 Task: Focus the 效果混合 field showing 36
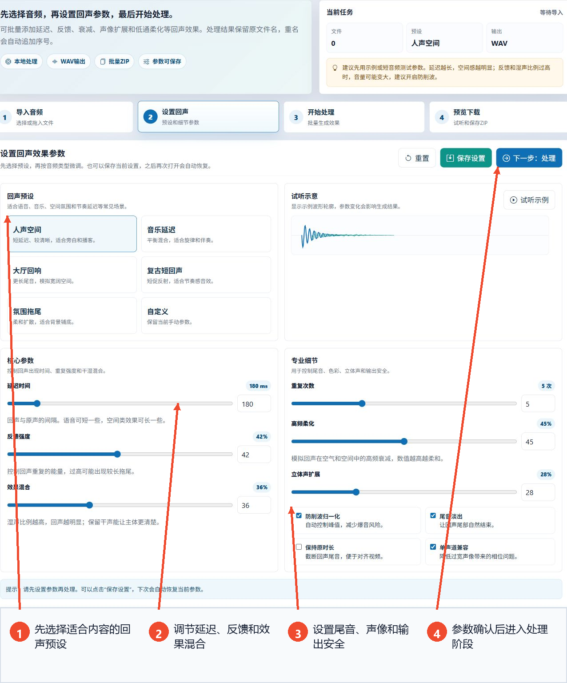254,505
